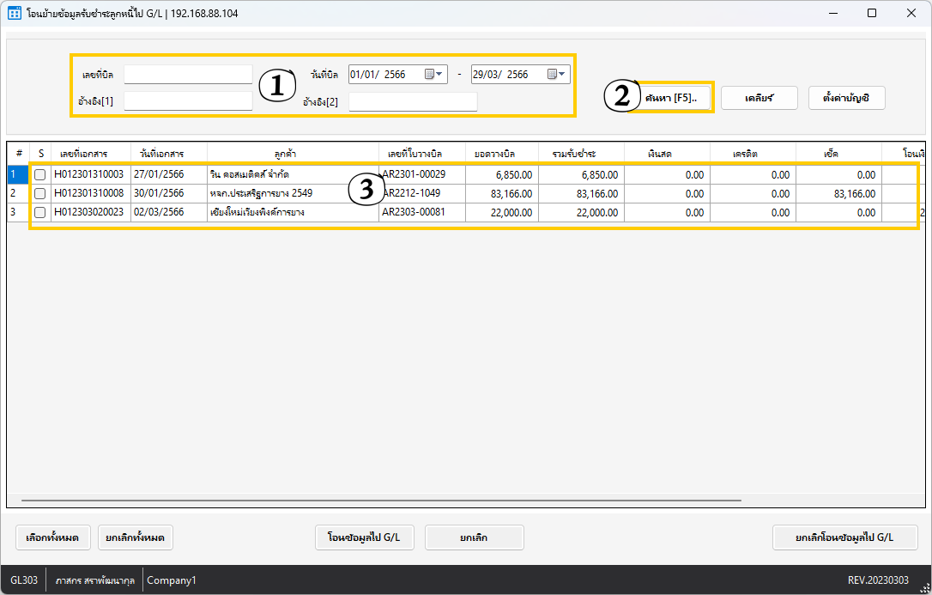Viewport: 932px width, 595px height.
Task: Click the app icon in title bar
Action: pos(15,13)
